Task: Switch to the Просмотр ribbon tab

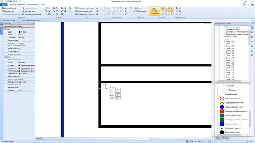Action: coord(12,5)
